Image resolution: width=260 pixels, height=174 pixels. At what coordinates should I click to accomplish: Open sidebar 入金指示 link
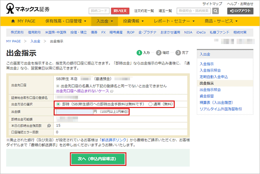pos(207,64)
